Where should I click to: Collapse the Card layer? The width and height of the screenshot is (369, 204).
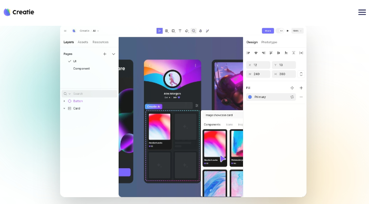tap(64, 109)
